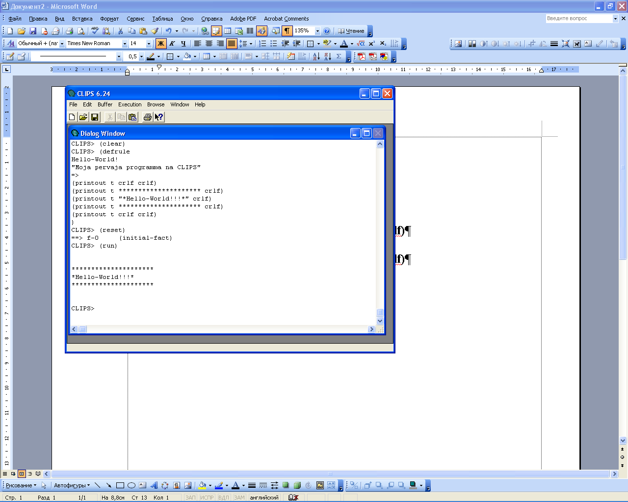Viewport: 628px width, 502px height.
Task: Expand line style dropdown in tables toolbar
Action: (x=119, y=57)
